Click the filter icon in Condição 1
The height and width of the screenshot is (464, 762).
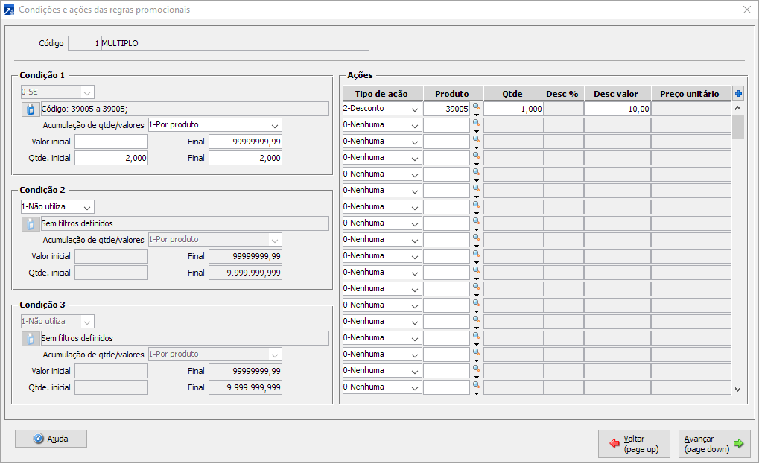[31, 109]
